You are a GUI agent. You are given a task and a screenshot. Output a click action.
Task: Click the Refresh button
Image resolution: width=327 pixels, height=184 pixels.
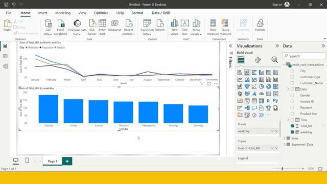160,26
